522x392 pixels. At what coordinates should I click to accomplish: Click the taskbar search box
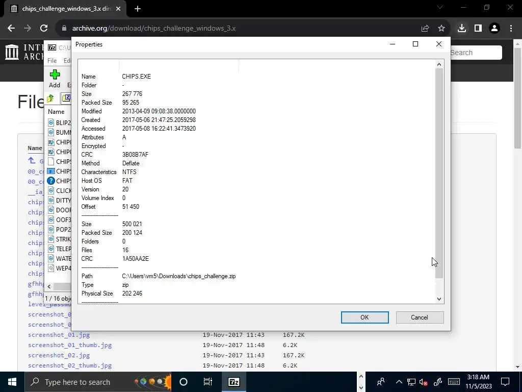point(98,382)
